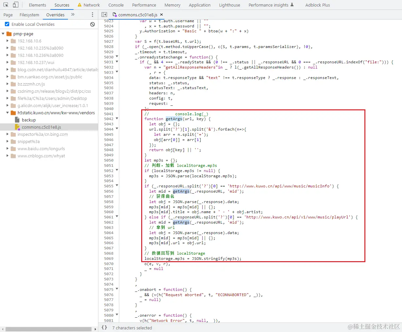The width and height of the screenshot is (402, 332).
Task: Fold the onabort function at line 5075
Action: (x=117, y=289)
